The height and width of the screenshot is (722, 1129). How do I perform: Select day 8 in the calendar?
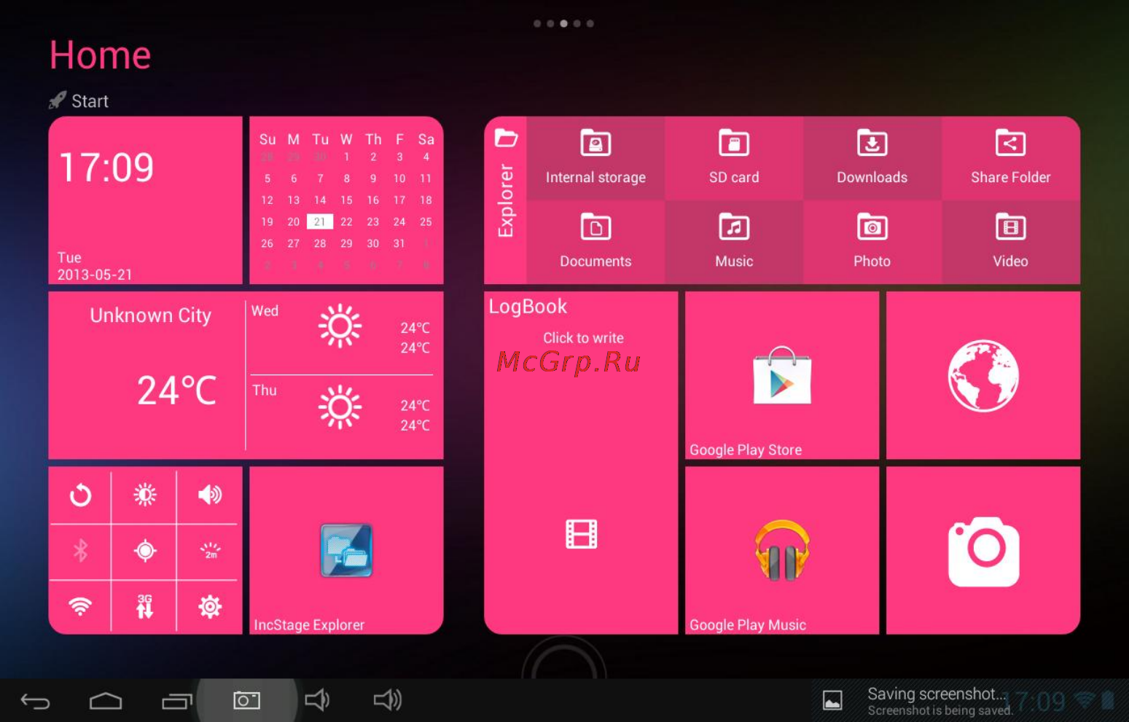pyautogui.click(x=346, y=178)
